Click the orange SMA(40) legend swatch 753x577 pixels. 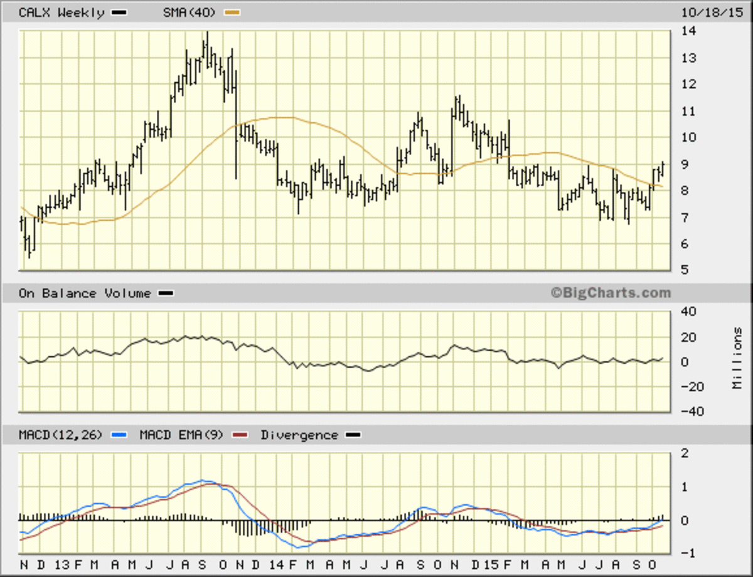232,13
